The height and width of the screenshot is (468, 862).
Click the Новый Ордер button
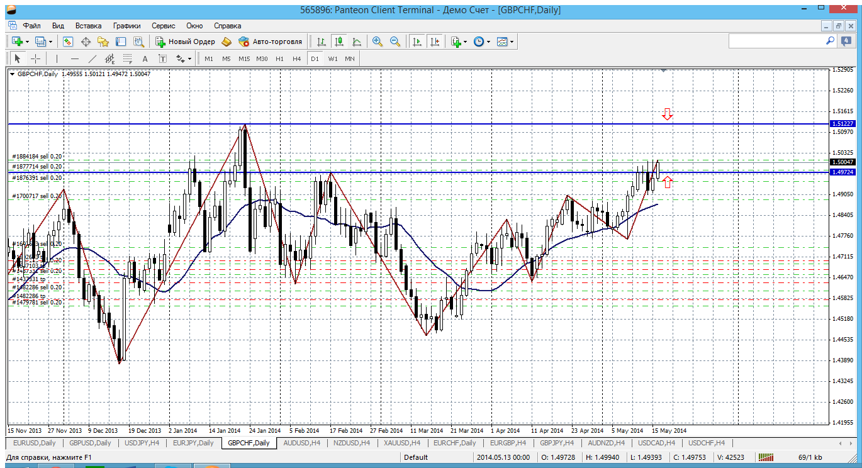click(x=186, y=42)
